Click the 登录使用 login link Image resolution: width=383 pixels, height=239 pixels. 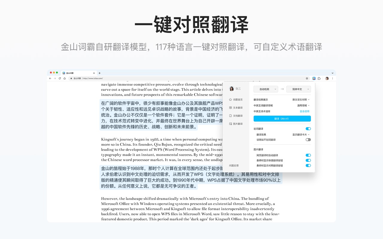[x=305, y=111]
